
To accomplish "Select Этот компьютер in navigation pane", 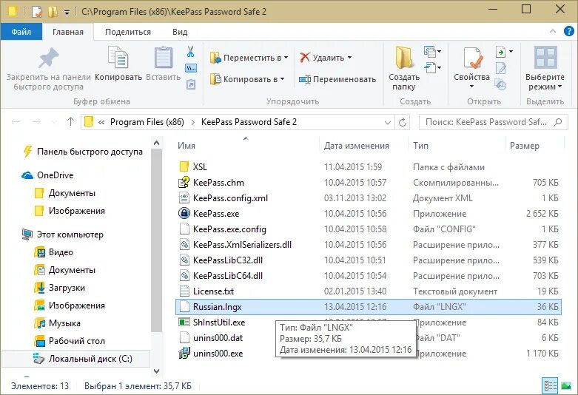I will pyautogui.click(x=70, y=234).
